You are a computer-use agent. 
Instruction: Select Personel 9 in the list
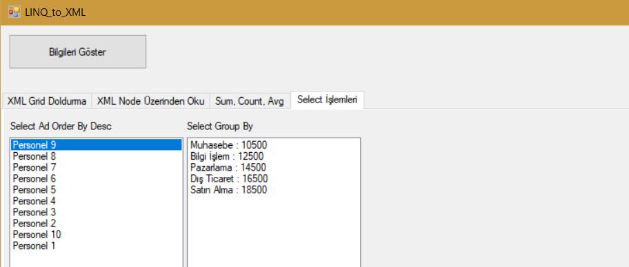[97, 145]
